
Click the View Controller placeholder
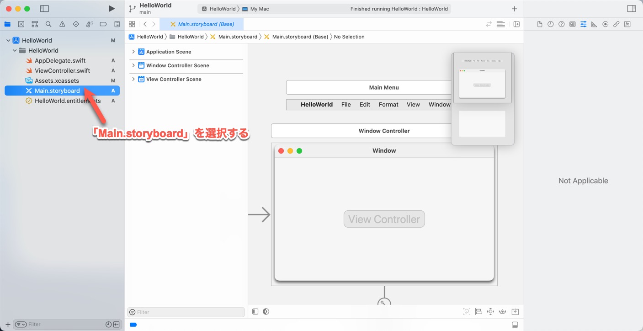click(x=384, y=219)
